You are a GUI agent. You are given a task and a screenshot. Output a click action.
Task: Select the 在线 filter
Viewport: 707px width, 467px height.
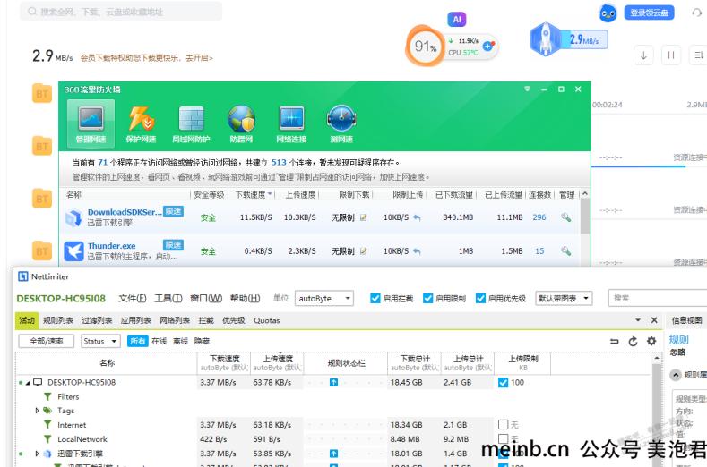(x=160, y=342)
